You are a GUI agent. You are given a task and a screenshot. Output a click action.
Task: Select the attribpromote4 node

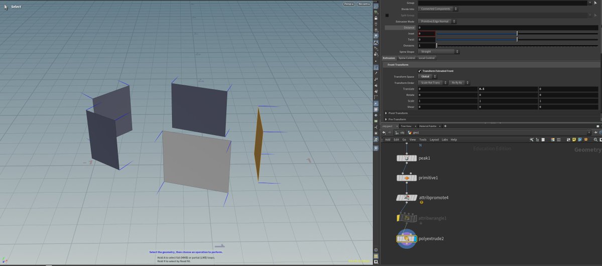pyautogui.click(x=407, y=198)
